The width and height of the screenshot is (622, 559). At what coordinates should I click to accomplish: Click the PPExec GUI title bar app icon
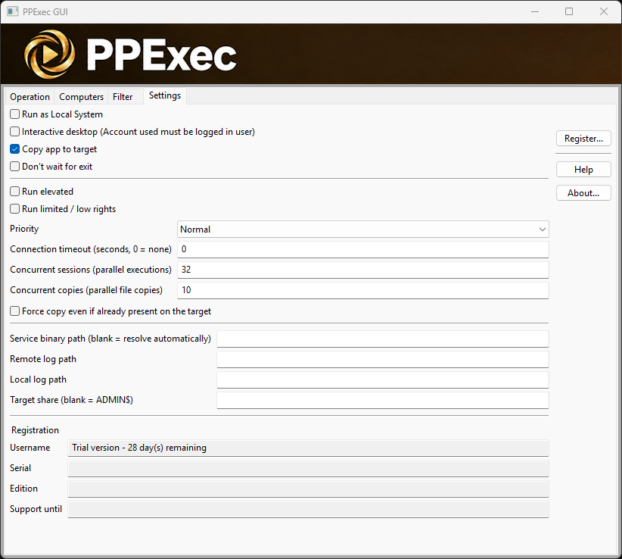(x=12, y=11)
